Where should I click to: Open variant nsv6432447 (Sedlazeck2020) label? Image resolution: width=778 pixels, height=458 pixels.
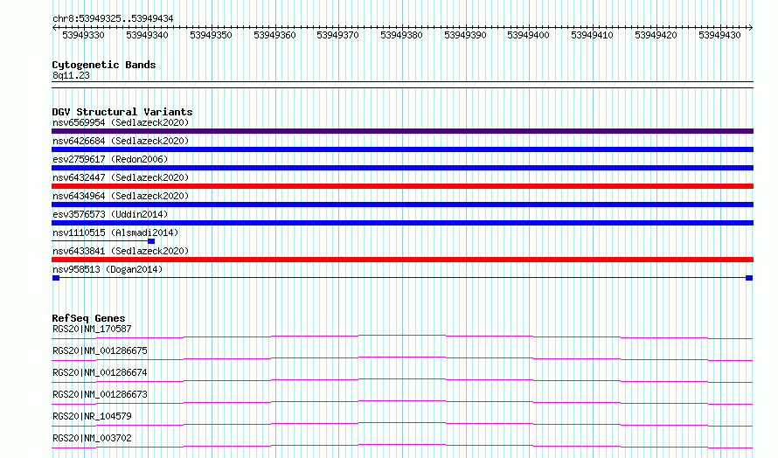121,177
